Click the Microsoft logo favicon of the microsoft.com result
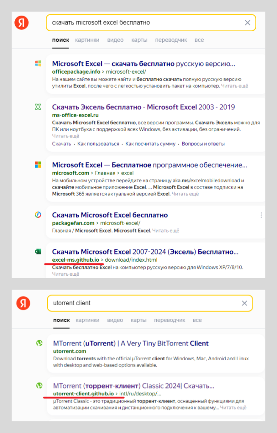277x433 pixels. pyautogui.click(x=38, y=165)
